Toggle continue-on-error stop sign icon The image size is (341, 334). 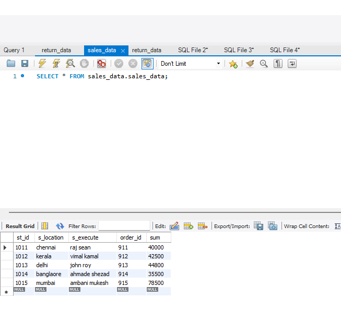pyautogui.click(x=101, y=64)
